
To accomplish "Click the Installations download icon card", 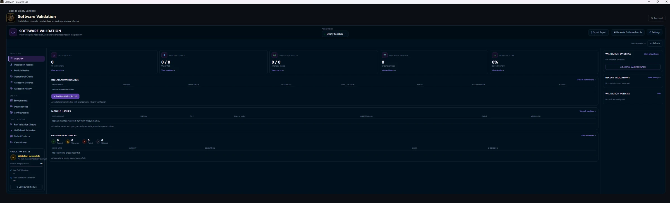I will point(54,55).
